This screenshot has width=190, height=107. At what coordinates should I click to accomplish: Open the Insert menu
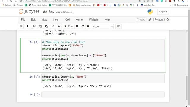click(56, 20)
